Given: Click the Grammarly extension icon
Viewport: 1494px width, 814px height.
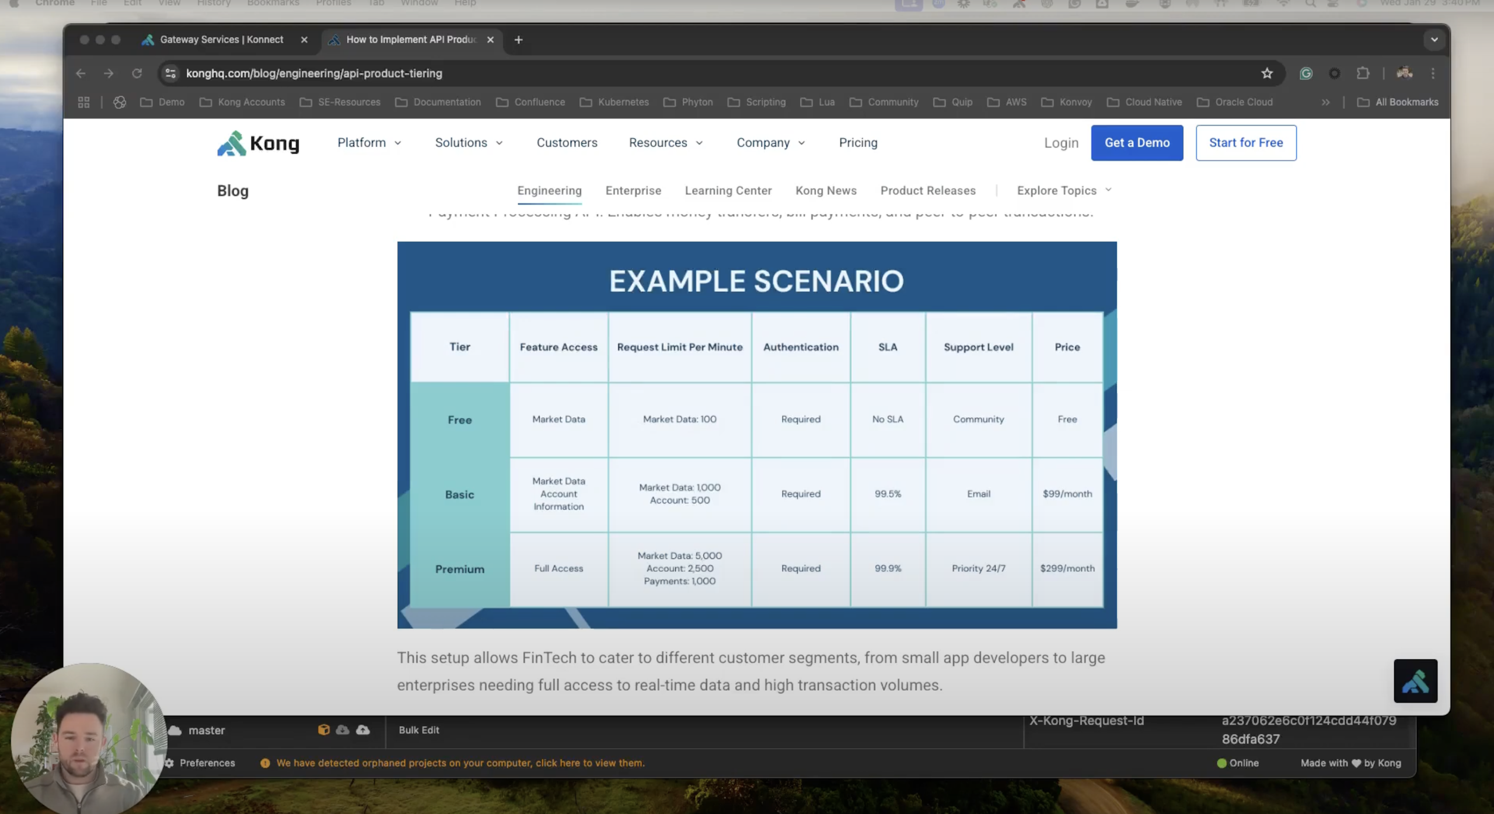Looking at the screenshot, I should click(1305, 74).
